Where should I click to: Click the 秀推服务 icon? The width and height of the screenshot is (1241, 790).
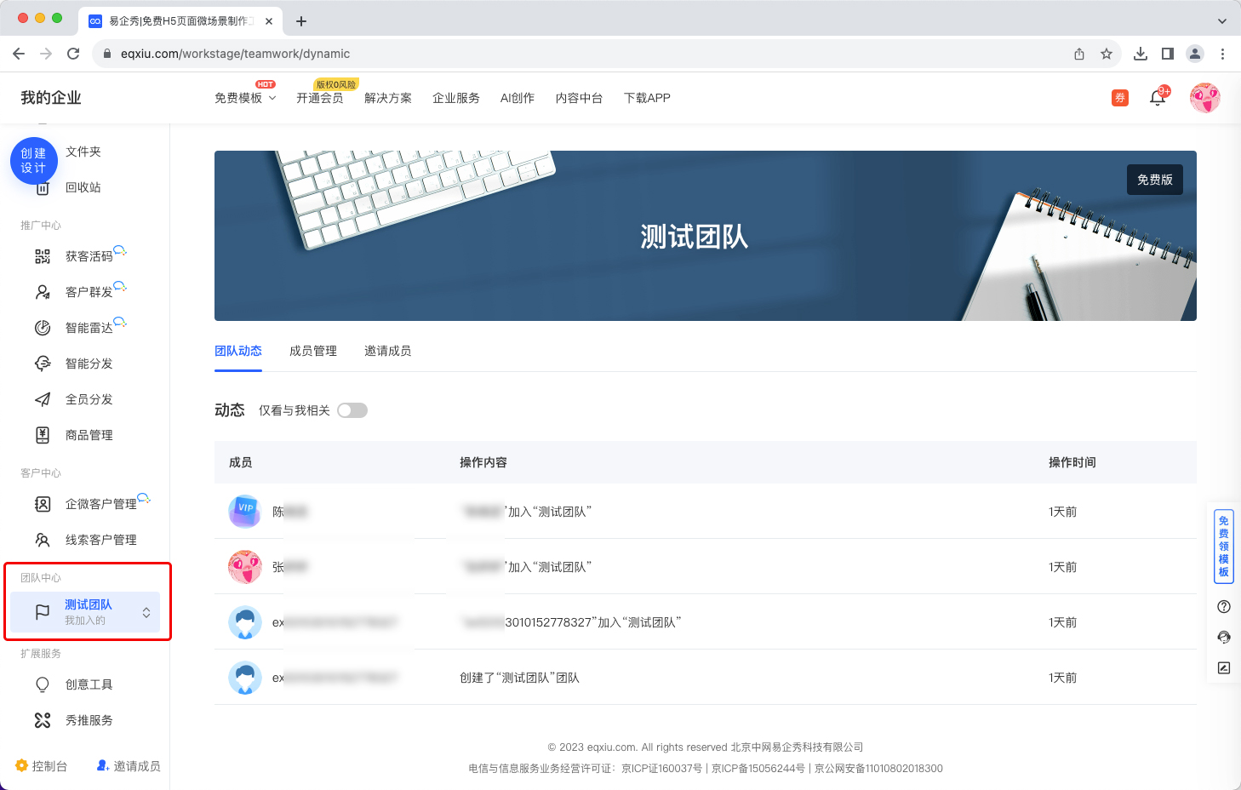(x=43, y=720)
